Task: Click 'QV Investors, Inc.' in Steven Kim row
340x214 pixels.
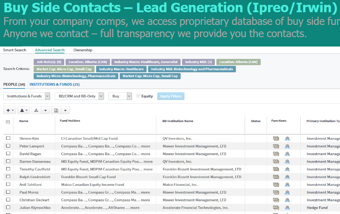Action: [x=178, y=138]
